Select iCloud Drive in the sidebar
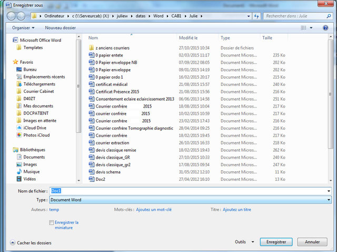Image resolution: width=337 pixels, height=252 pixels. point(35,128)
